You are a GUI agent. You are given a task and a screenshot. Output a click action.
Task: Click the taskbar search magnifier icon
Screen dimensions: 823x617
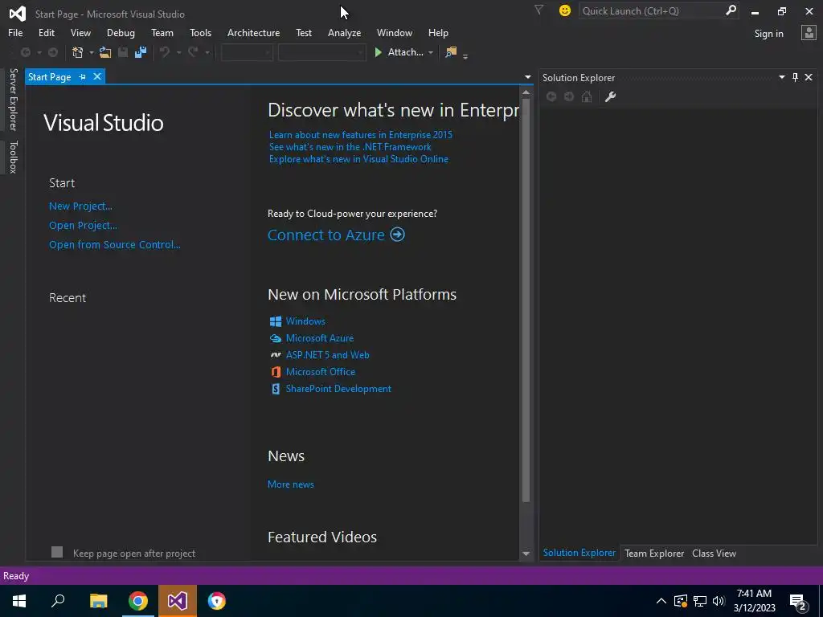tap(58, 601)
